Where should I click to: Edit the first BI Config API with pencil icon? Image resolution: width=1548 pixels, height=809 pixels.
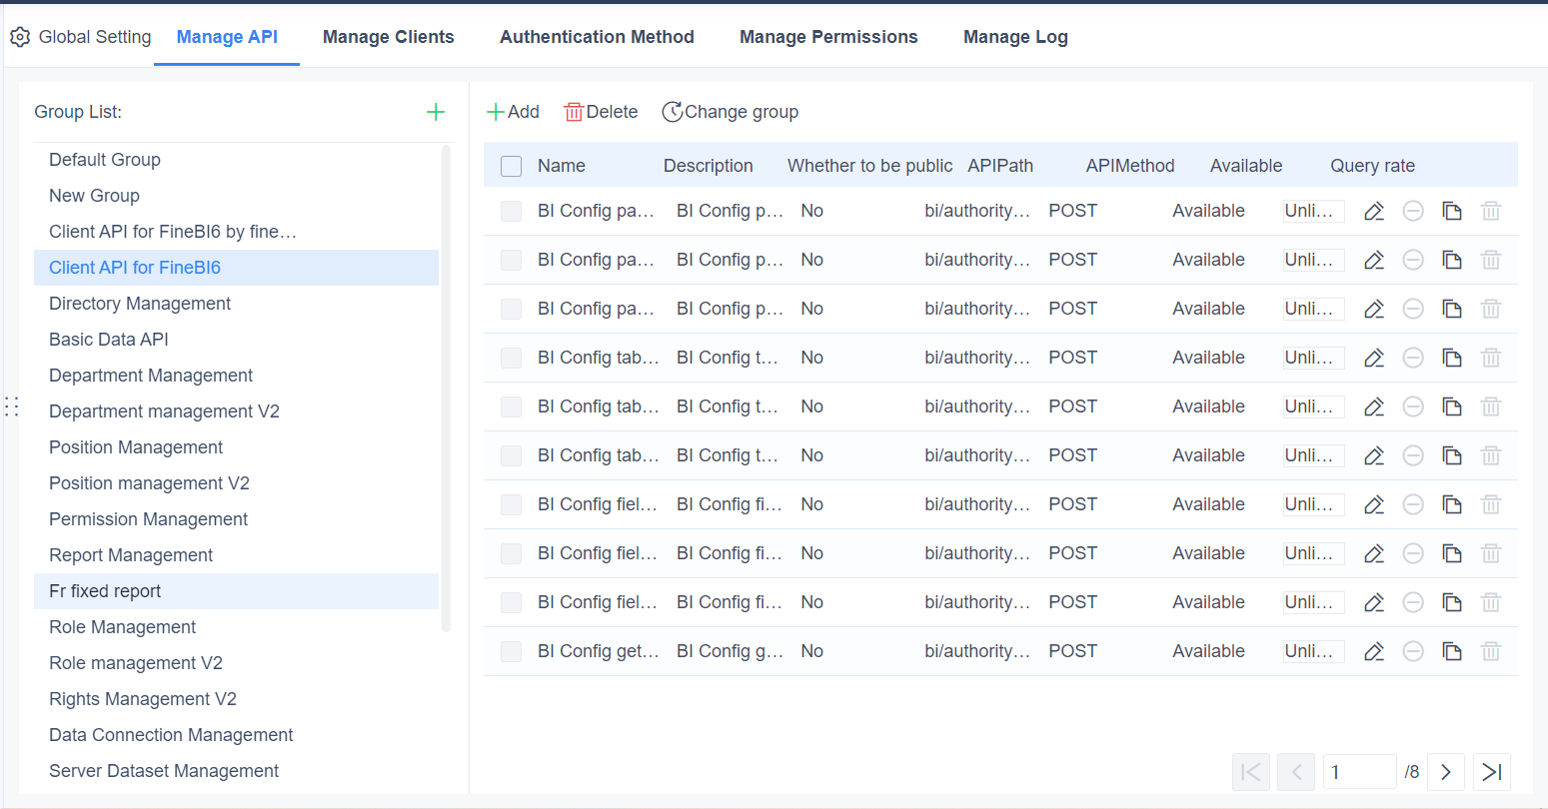[x=1373, y=211]
